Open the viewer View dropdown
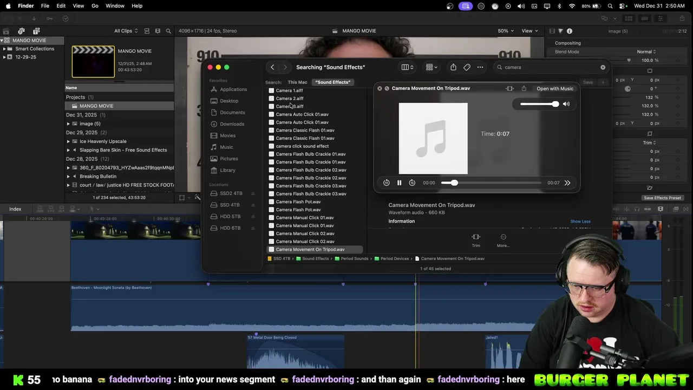The image size is (693, 390). pos(529,31)
